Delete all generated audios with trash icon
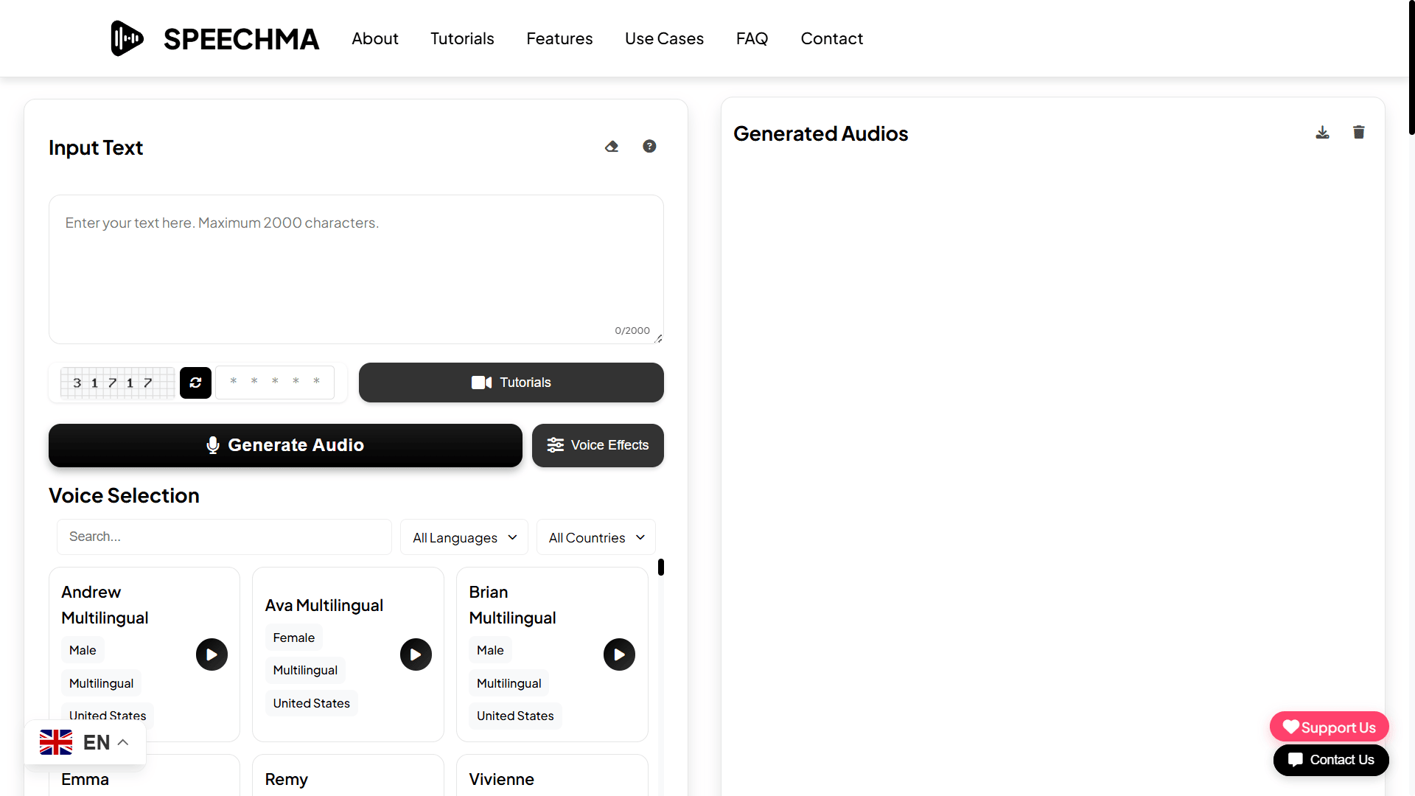 point(1359,133)
